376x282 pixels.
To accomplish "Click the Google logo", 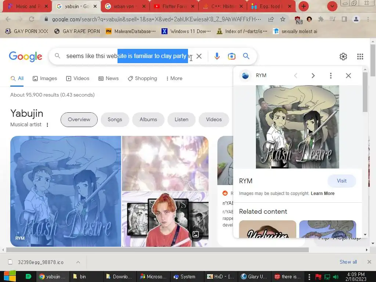I will tap(26, 57).
